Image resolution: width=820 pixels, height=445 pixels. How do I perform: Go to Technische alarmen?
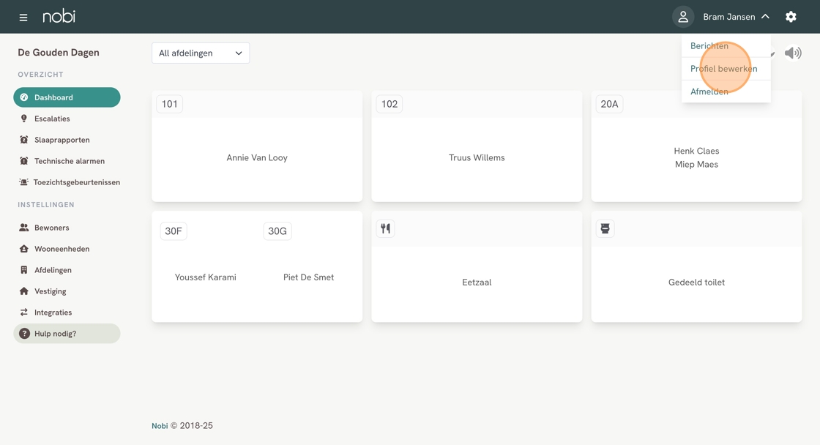(x=69, y=161)
